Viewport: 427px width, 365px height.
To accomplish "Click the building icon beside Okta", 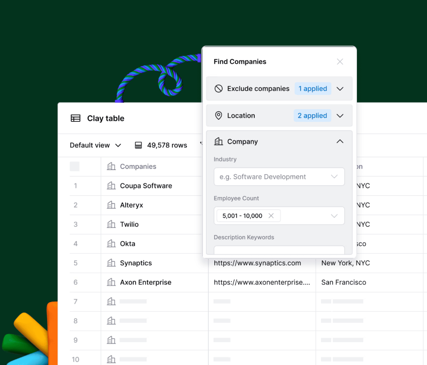I will 111,244.
